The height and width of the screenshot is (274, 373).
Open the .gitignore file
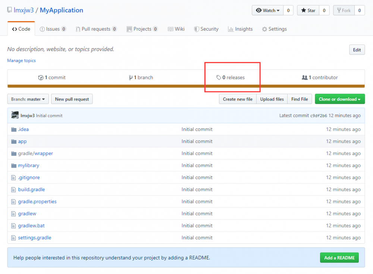click(x=29, y=178)
